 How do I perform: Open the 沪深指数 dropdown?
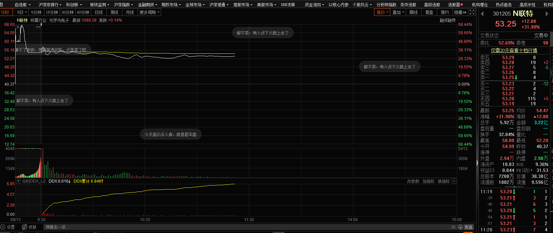123,5
